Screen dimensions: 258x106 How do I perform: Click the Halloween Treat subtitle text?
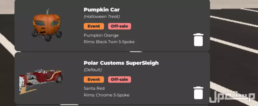(102, 17)
